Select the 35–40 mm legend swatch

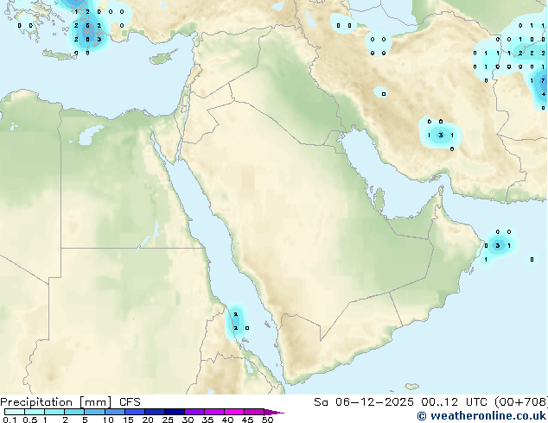point(214,412)
